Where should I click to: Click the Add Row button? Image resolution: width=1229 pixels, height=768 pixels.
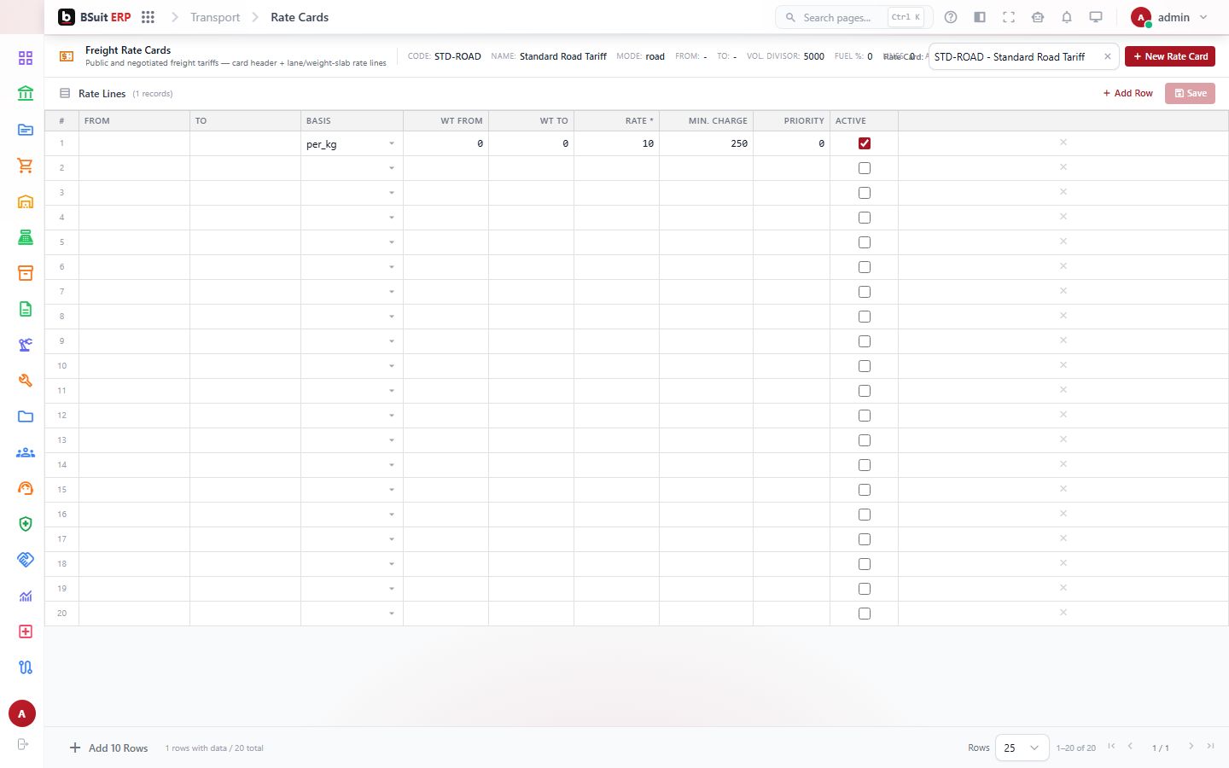click(1127, 93)
